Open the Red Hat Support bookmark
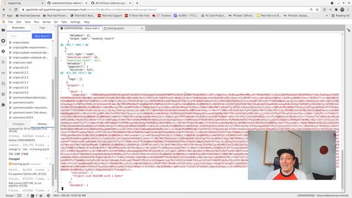Screen dimensions: 352x198 click(110, 15)
